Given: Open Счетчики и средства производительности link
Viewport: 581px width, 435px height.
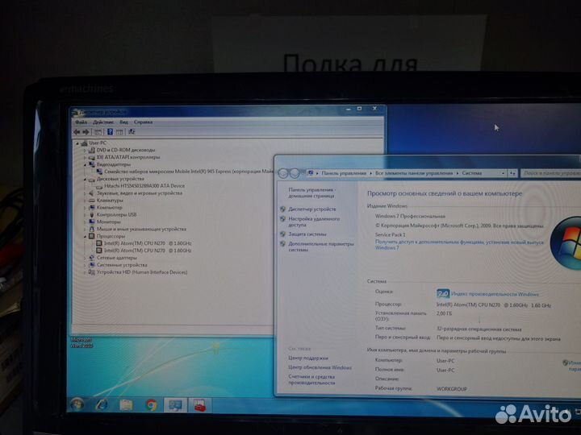Looking at the screenshot, I should [x=311, y=380].
